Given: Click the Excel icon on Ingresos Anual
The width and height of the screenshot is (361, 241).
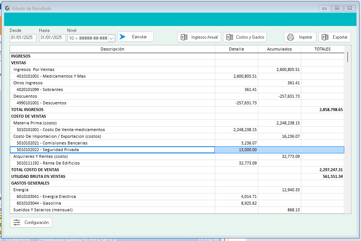Looking at the screenshot, I should point(184,37).
